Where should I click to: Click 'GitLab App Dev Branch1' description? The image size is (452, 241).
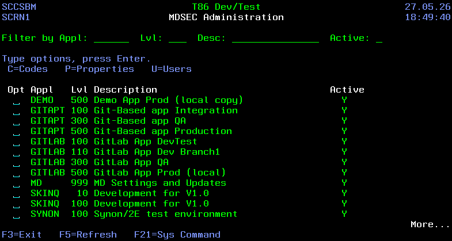tap(157, 152)
